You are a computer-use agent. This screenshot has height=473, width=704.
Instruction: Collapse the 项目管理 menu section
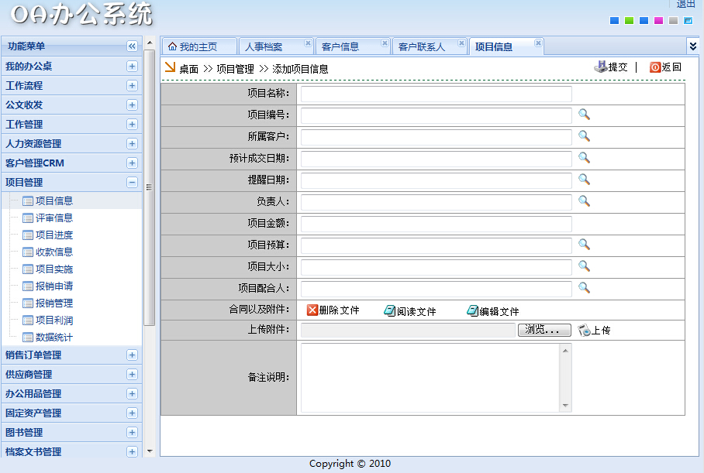[132, 183]
